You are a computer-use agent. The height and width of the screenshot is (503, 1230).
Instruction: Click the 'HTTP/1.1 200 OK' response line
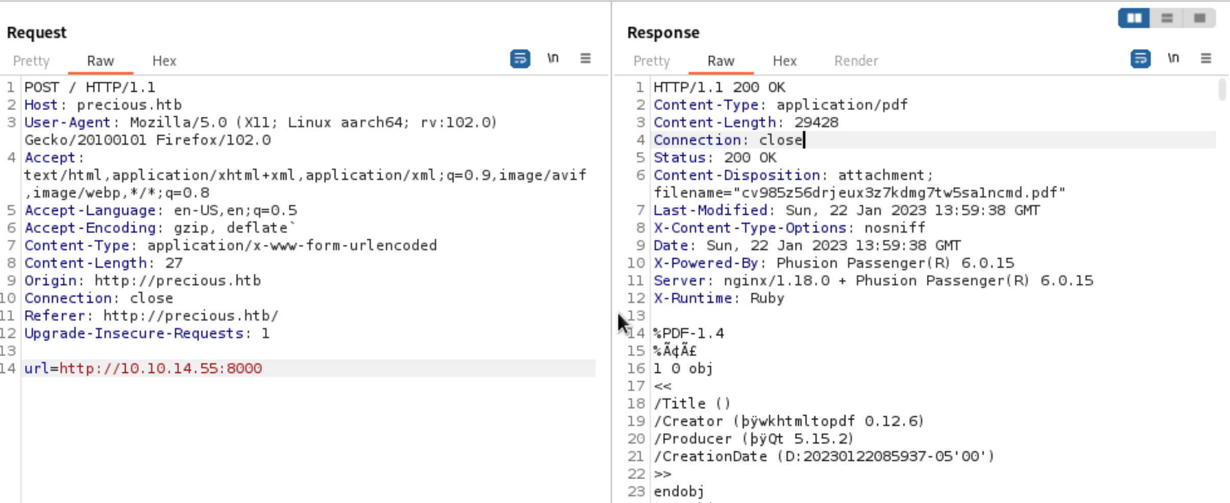[720, 87]
